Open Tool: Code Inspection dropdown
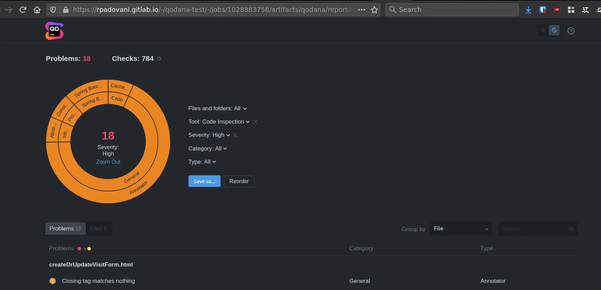The height and width of the screenshot is (290, 601). pos(219,122)
